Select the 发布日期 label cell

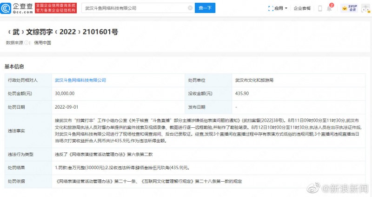208,107
